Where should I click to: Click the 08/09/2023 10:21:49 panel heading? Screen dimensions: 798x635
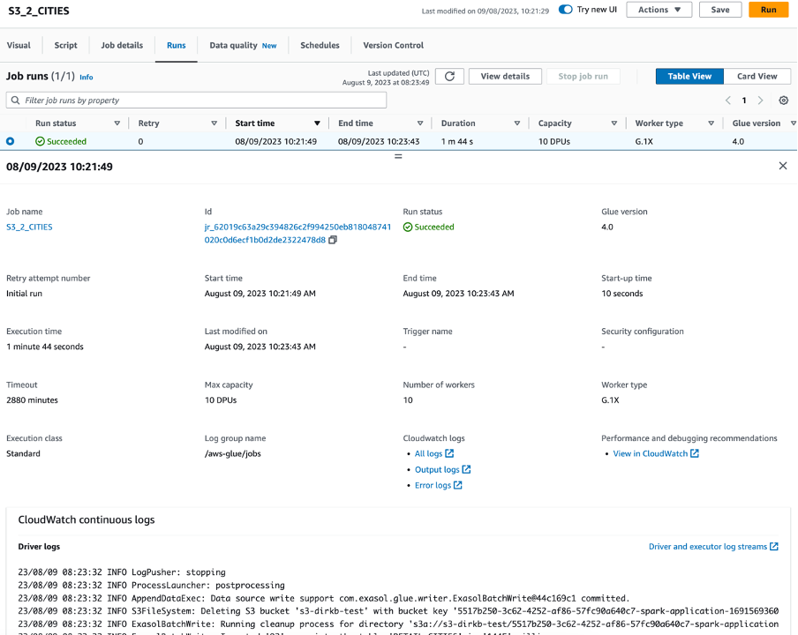(x=59, y=167)
